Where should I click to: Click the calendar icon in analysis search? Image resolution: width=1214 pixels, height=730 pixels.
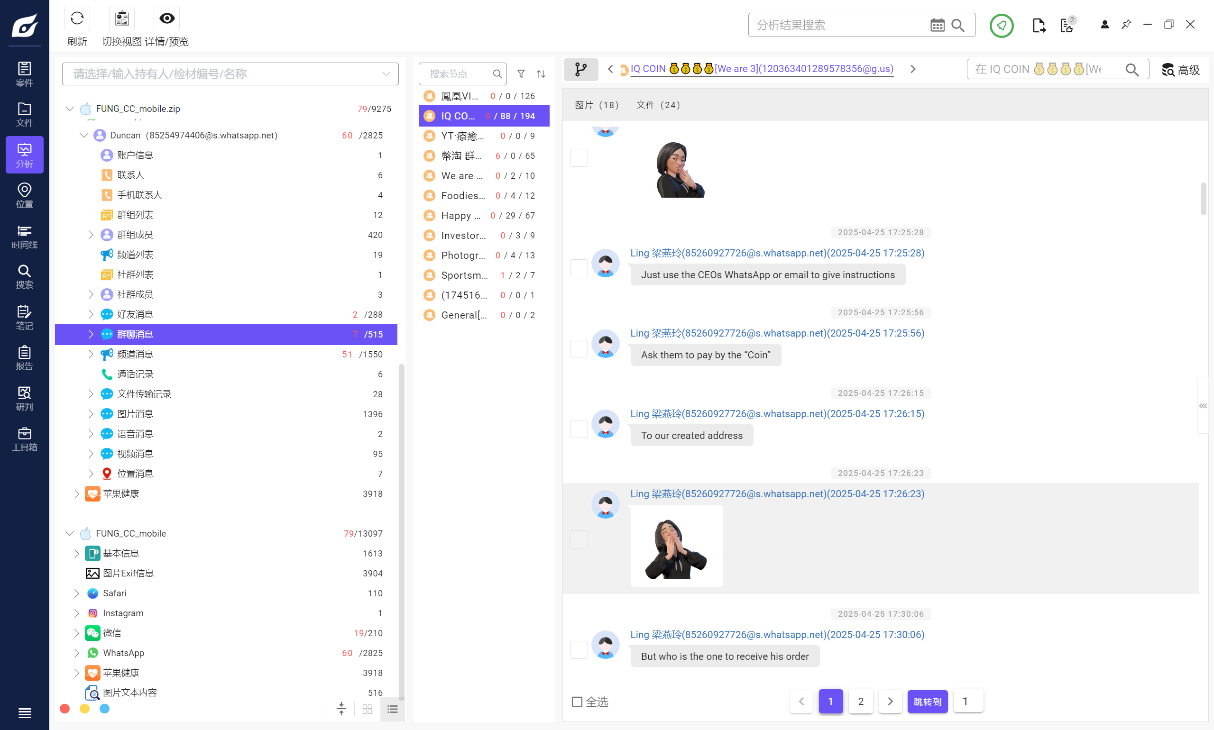coord(937,25)
